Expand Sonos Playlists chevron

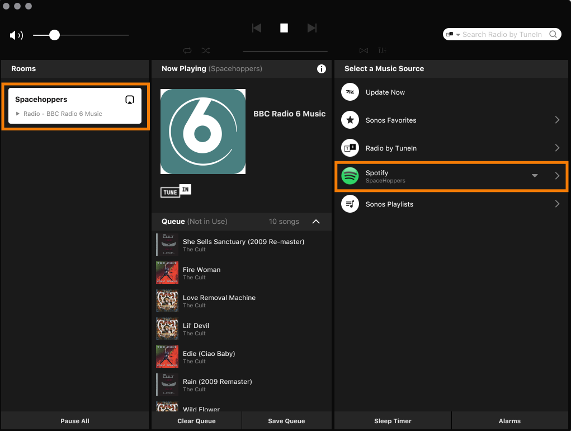557,204
